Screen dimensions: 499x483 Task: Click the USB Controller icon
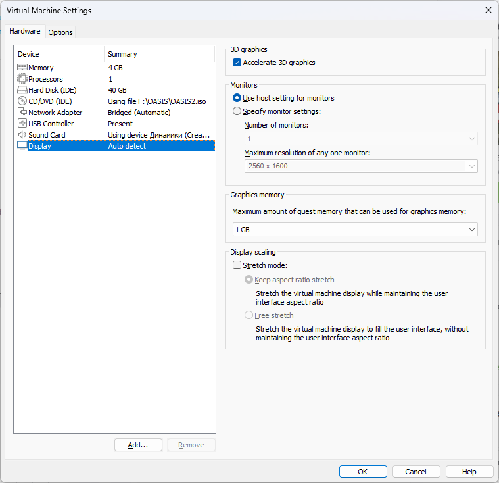coord(22,124)
